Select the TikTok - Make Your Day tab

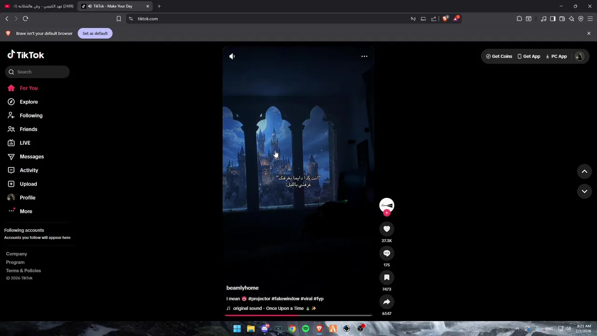click(115, 6)
